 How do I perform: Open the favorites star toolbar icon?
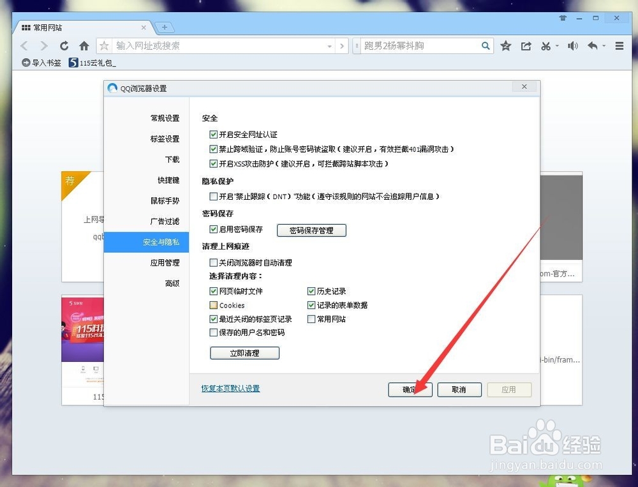[x=506, y=46]
